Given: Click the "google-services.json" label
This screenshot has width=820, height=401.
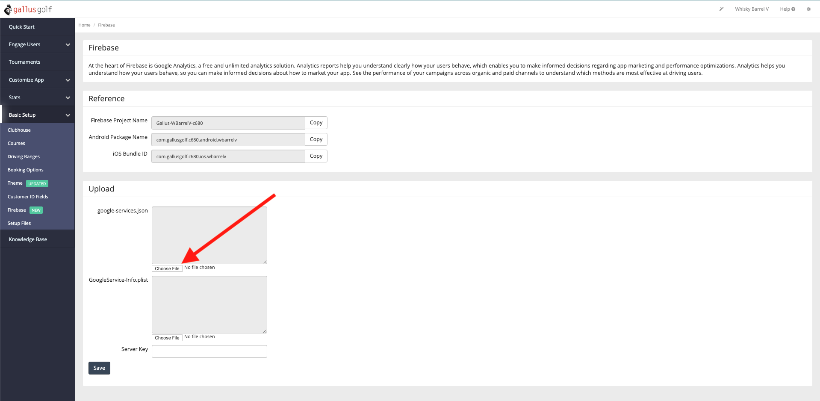Looking at the screenshot, I should [123, 211].
